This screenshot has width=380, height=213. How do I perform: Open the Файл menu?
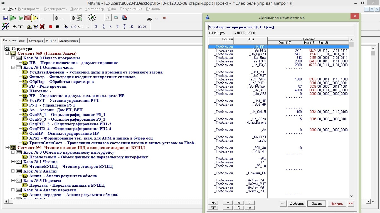(12, 9)
